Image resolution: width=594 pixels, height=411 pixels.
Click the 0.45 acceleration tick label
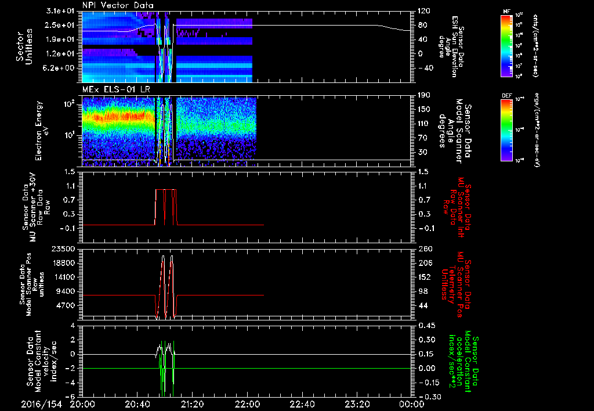426,326
